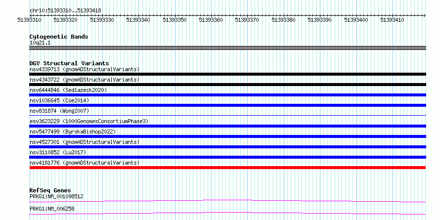
Task: Click the RefSeq Genes track title
Action: click(50, 190)
